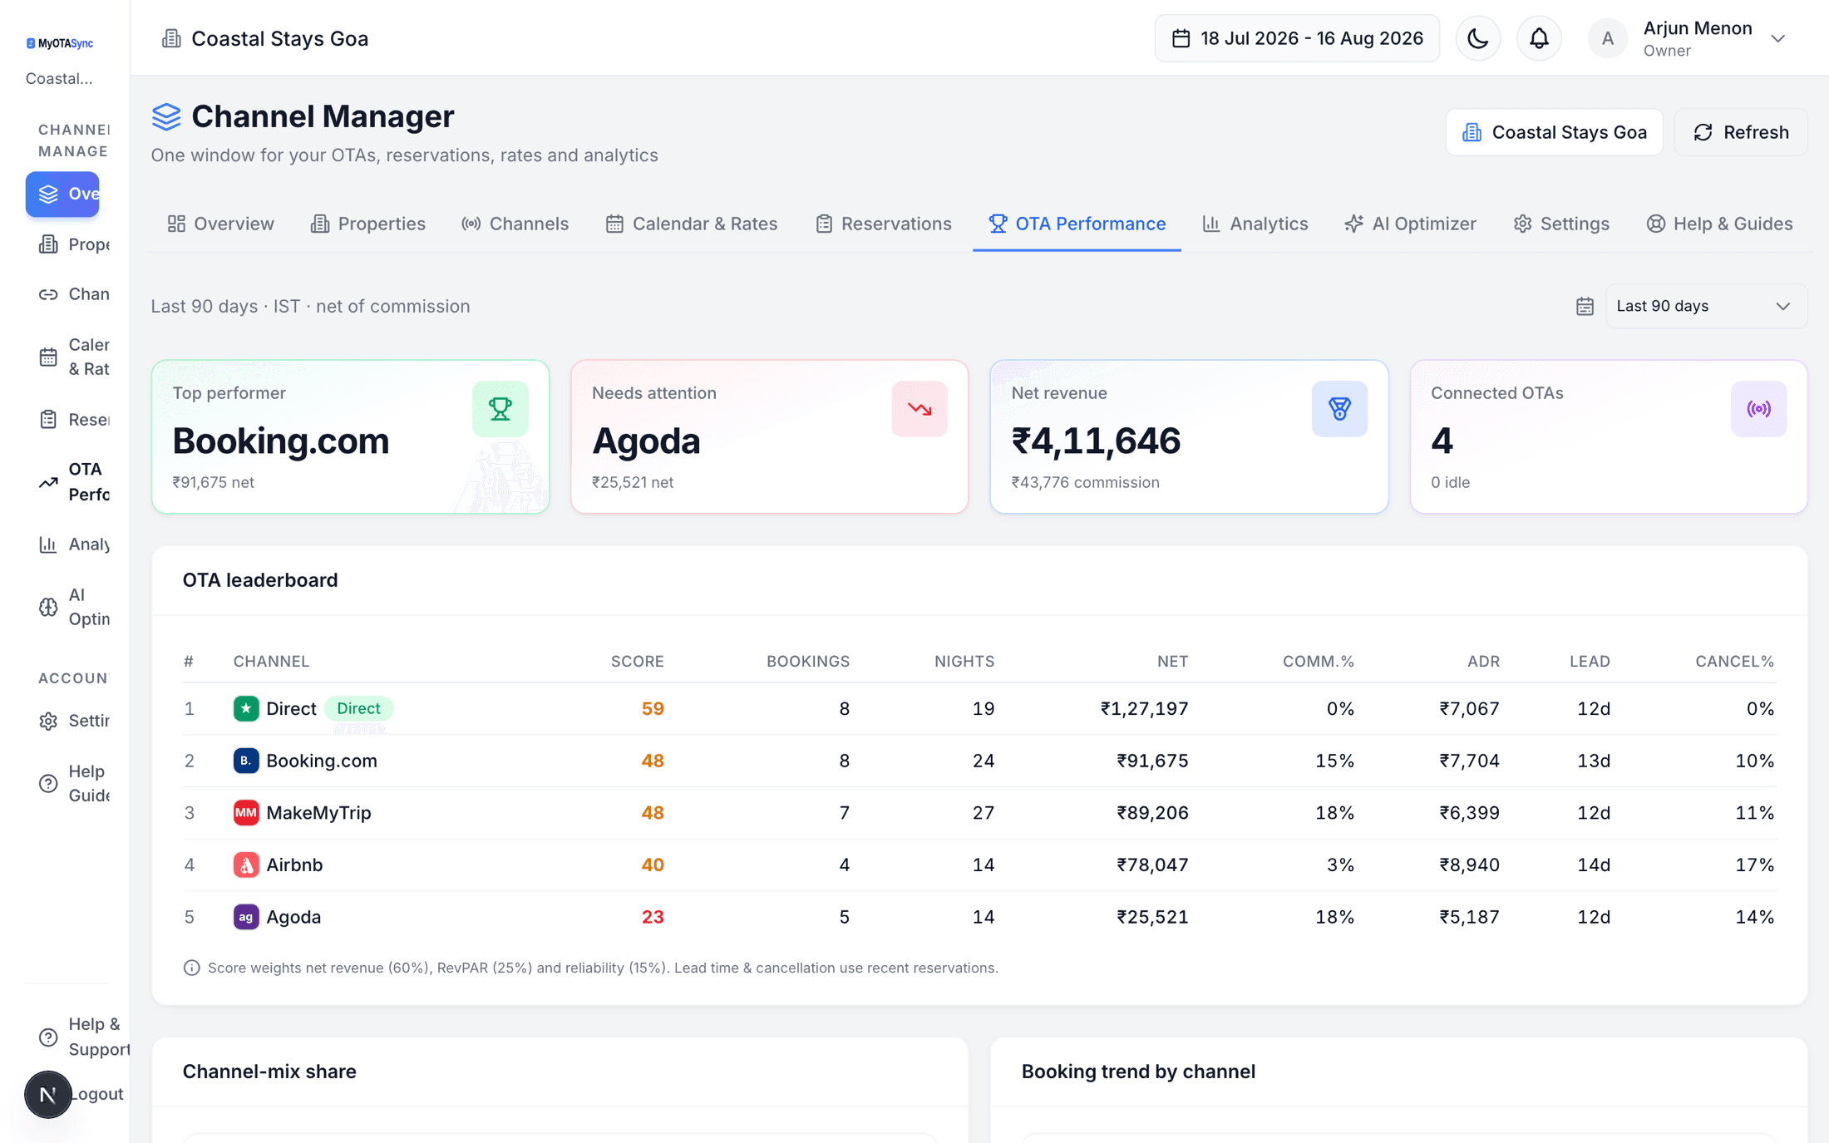Switch to the Properties tab
Viewport: 1829px width, 1143px height.
(x=367, y=224)
